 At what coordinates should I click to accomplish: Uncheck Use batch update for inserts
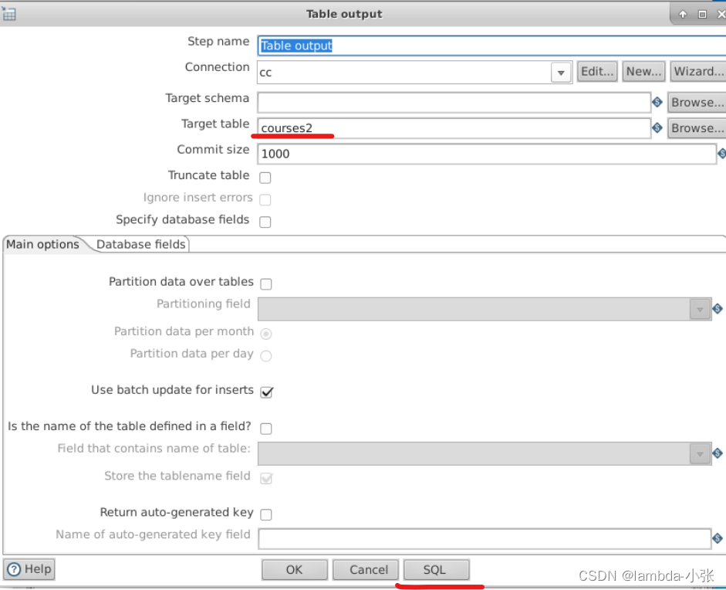(267, 392)
